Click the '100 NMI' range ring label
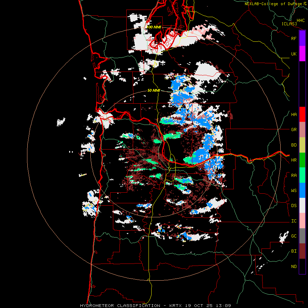The height and width of the screenshot is (308, 308). click(154, 27)
